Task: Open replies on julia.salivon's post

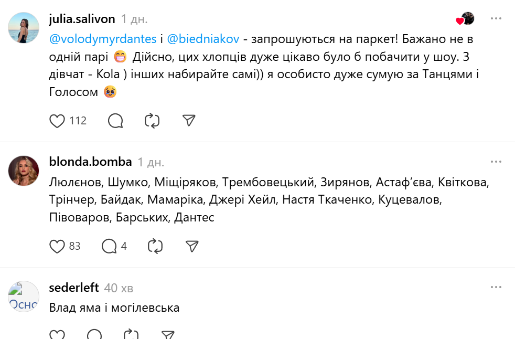Action: 115,121
